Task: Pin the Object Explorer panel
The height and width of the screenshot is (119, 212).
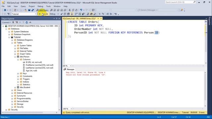Action: 57,19
